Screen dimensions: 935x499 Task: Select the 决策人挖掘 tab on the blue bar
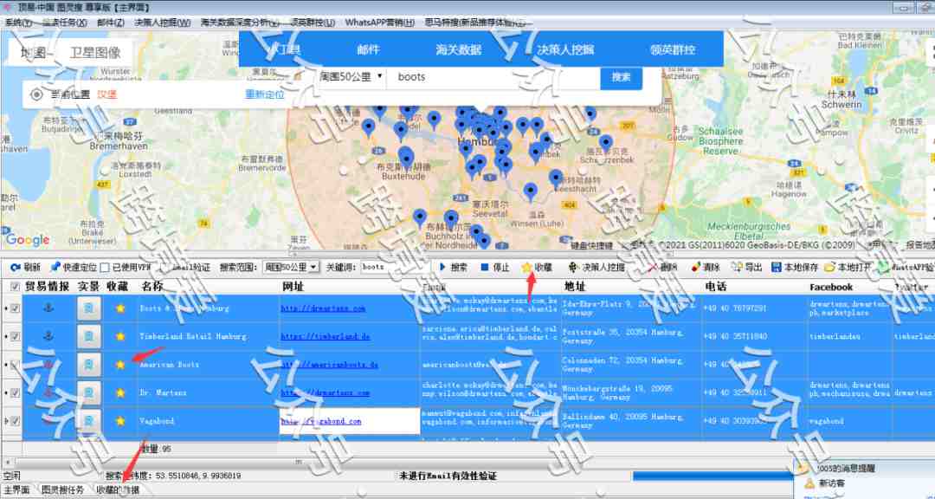click(565, 49)
